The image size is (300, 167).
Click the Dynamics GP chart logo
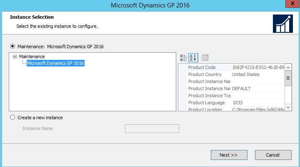pos(282,23)
